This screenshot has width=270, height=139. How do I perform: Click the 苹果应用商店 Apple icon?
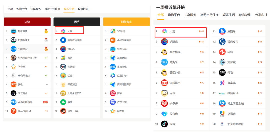(63, 40)
